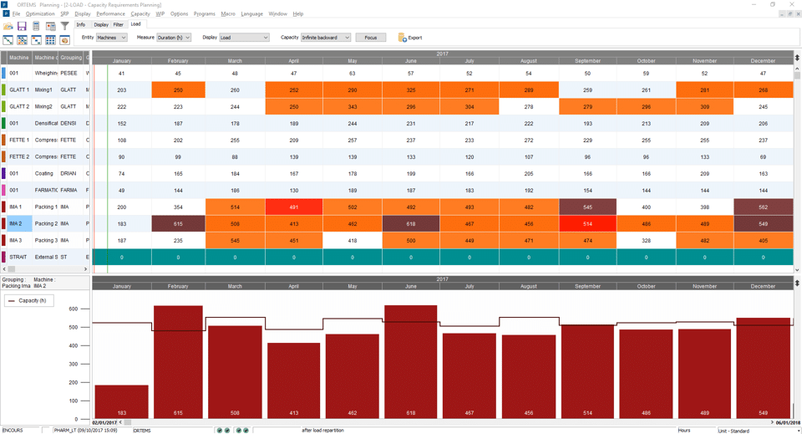Click the red IMA 1 April cell 491
The height and width of the screenshot is (434, 802).
tap(293, 207)
